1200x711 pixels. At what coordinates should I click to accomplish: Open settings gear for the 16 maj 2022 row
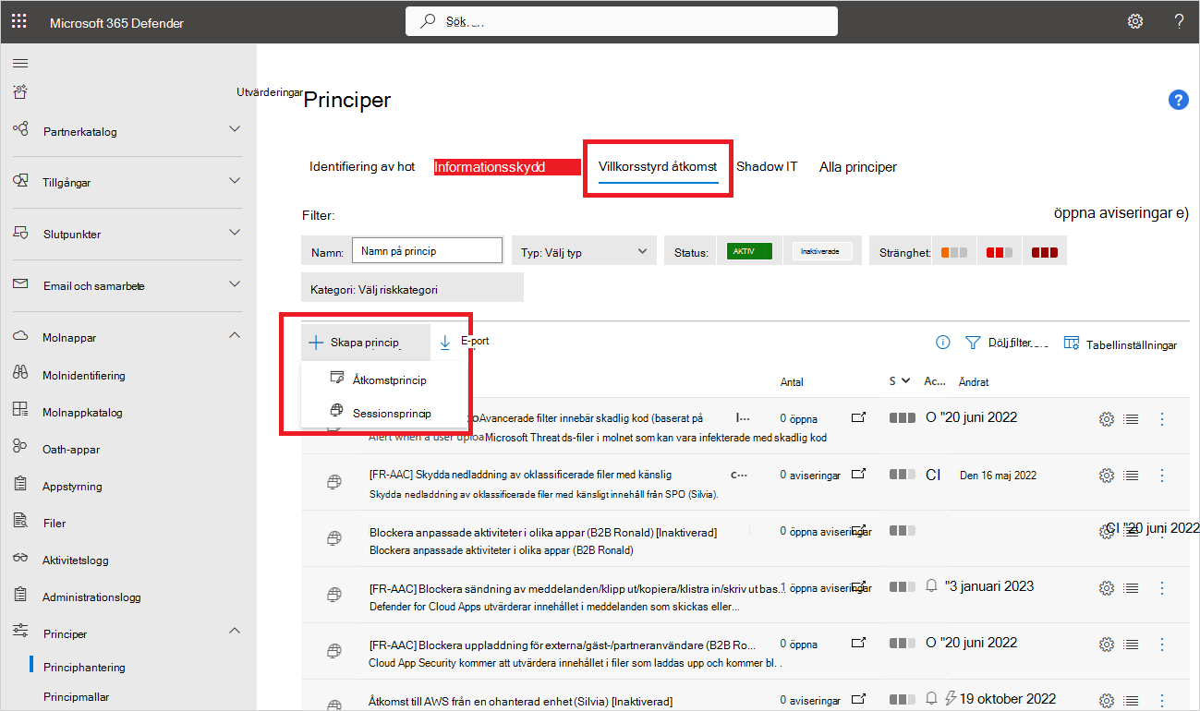(1106, 476)
